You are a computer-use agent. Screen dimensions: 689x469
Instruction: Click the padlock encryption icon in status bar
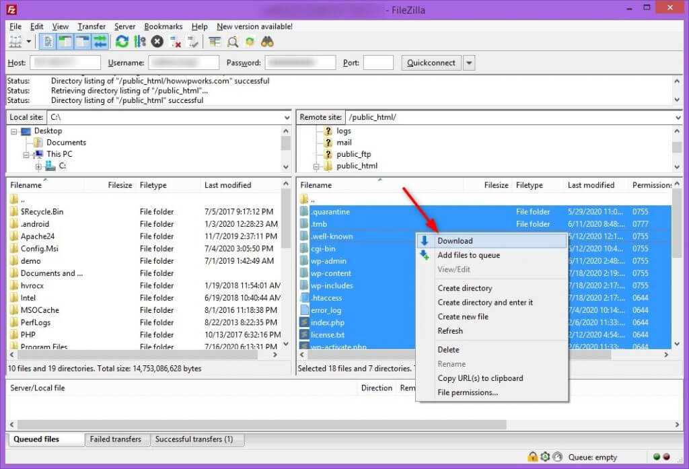coord(533,457)
